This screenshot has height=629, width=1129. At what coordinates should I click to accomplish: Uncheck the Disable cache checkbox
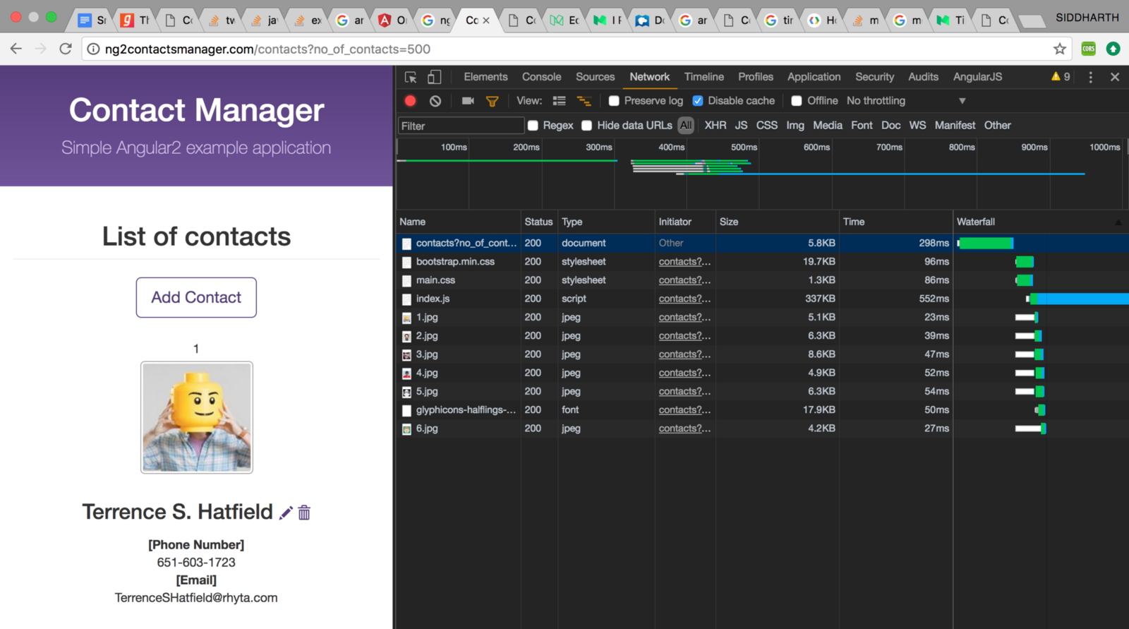click(698, 101)
